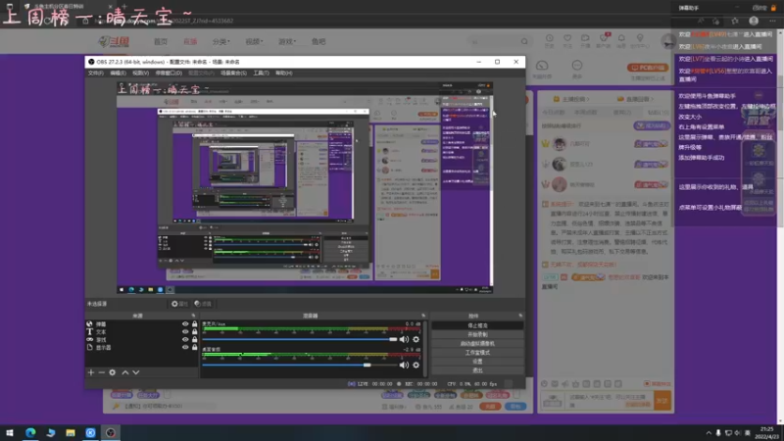Open Microsoft Edge from the taskbar

click(30, 432)
